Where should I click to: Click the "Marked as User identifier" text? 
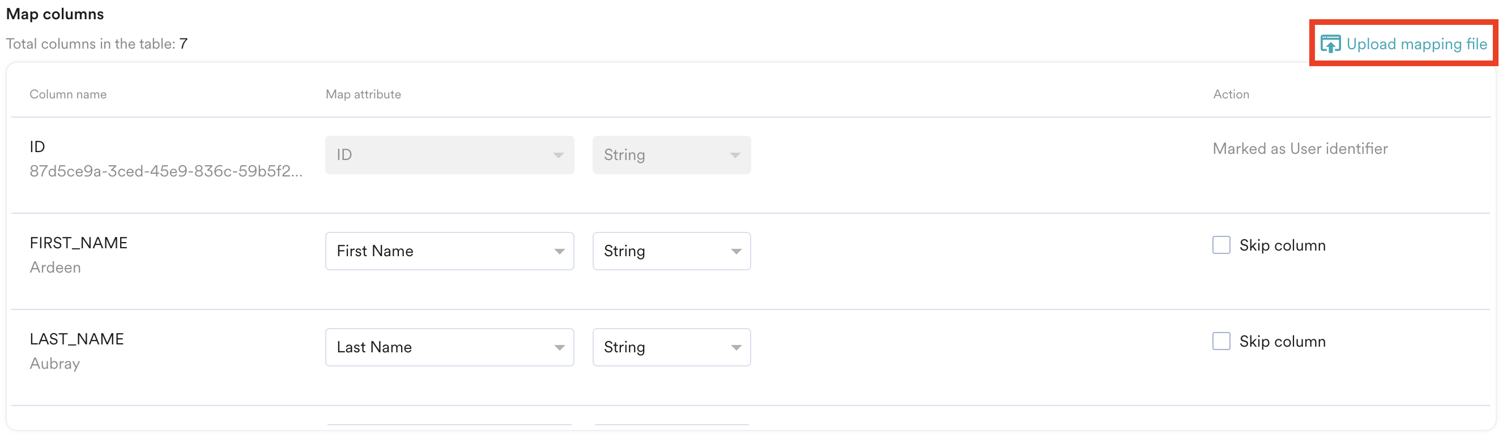tap(1299, 148)
